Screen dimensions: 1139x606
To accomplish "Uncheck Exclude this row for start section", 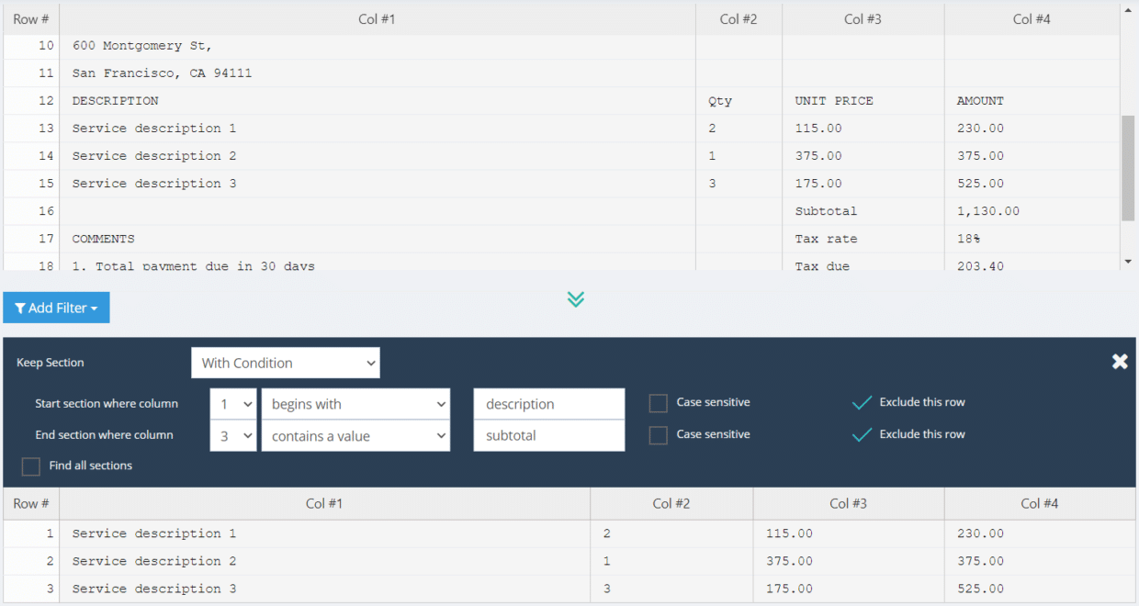I will 862,403.
